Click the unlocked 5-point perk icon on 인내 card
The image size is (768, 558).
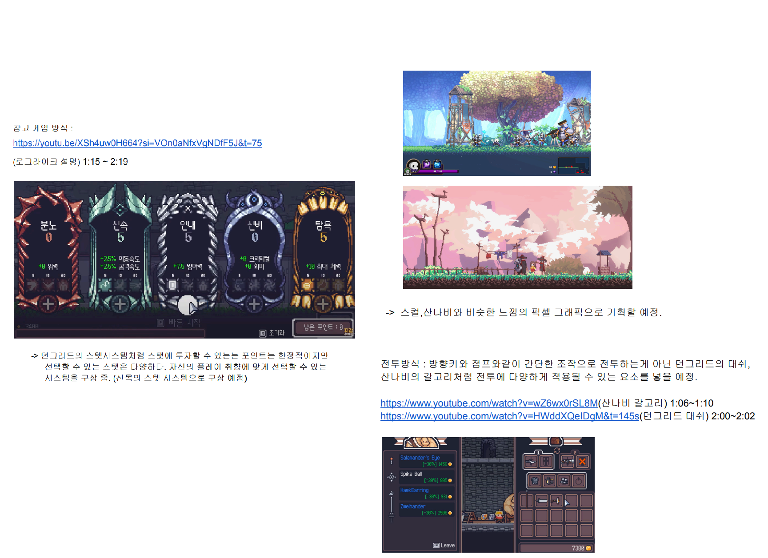173,285
